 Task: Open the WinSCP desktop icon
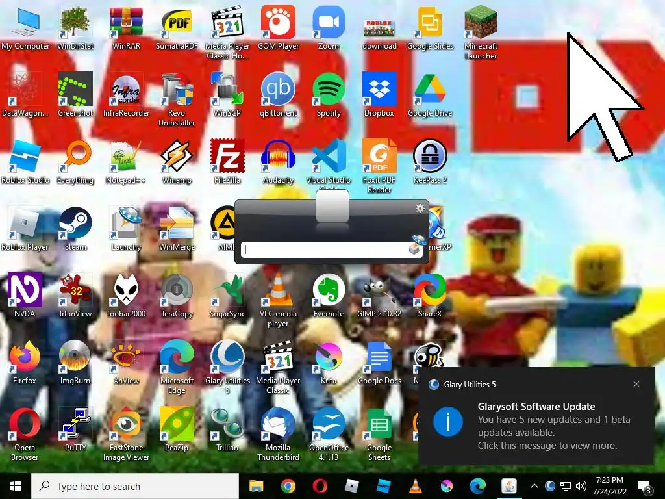tap(227, 95)
